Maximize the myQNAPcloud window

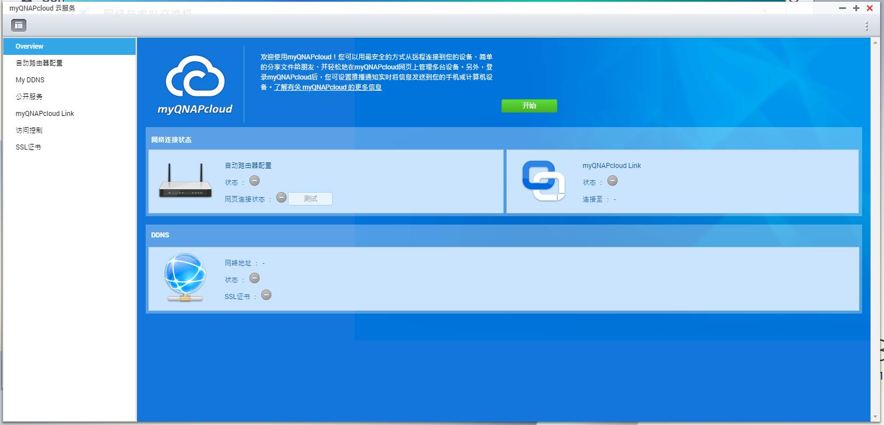click(x=856, y=8)
